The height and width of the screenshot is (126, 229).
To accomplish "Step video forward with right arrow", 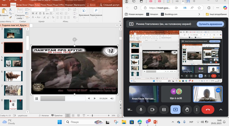I will [x=94, y=99].
